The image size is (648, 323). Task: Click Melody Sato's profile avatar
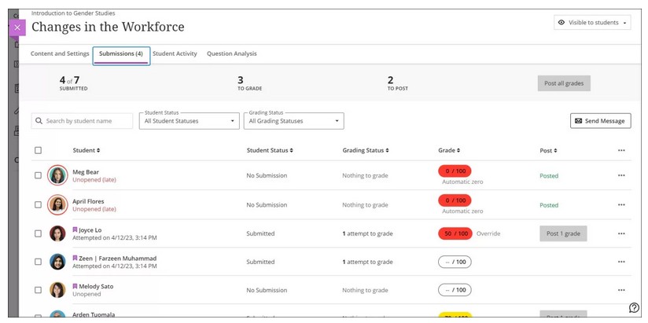pos(57,290)
